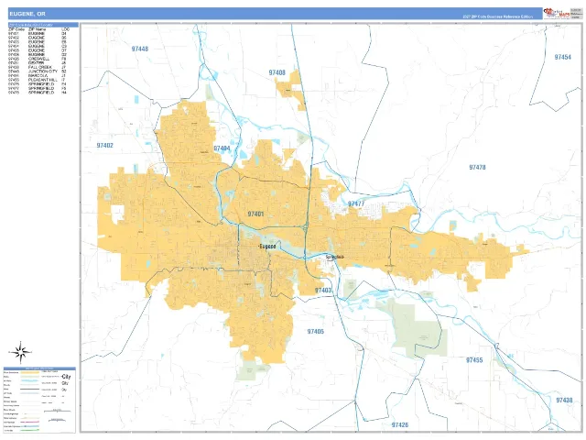Click the CRESWELL row in ZIP index

(38, 59)
